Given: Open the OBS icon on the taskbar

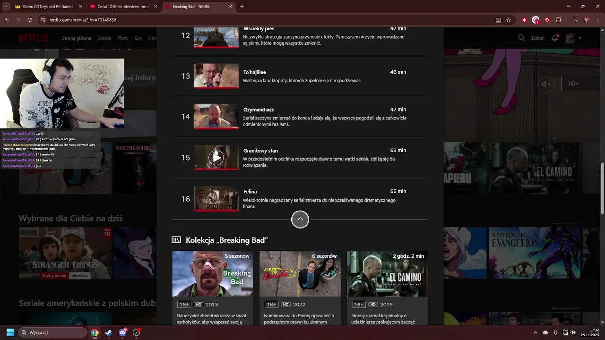Looking at the screenshot, I should pos(137,332).
